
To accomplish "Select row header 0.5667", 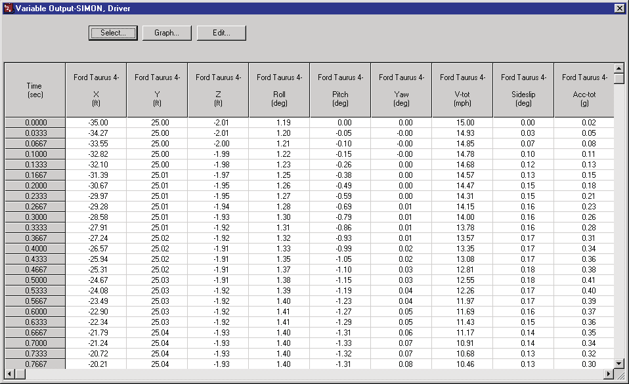I will tap(35, 301).
